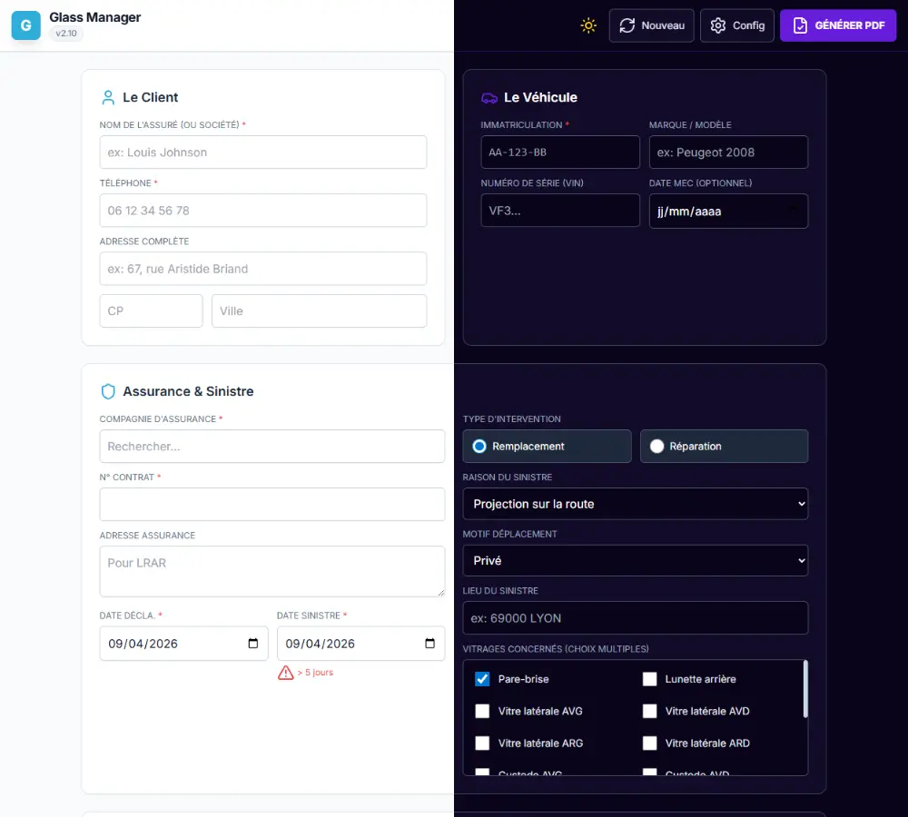Check the Vitre latérale AVG checkbox
Screen dimensions: 908x817
pos(482,711)
